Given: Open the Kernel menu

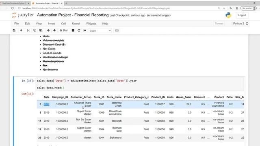Looking at the screenshot, I should point(76,24).
